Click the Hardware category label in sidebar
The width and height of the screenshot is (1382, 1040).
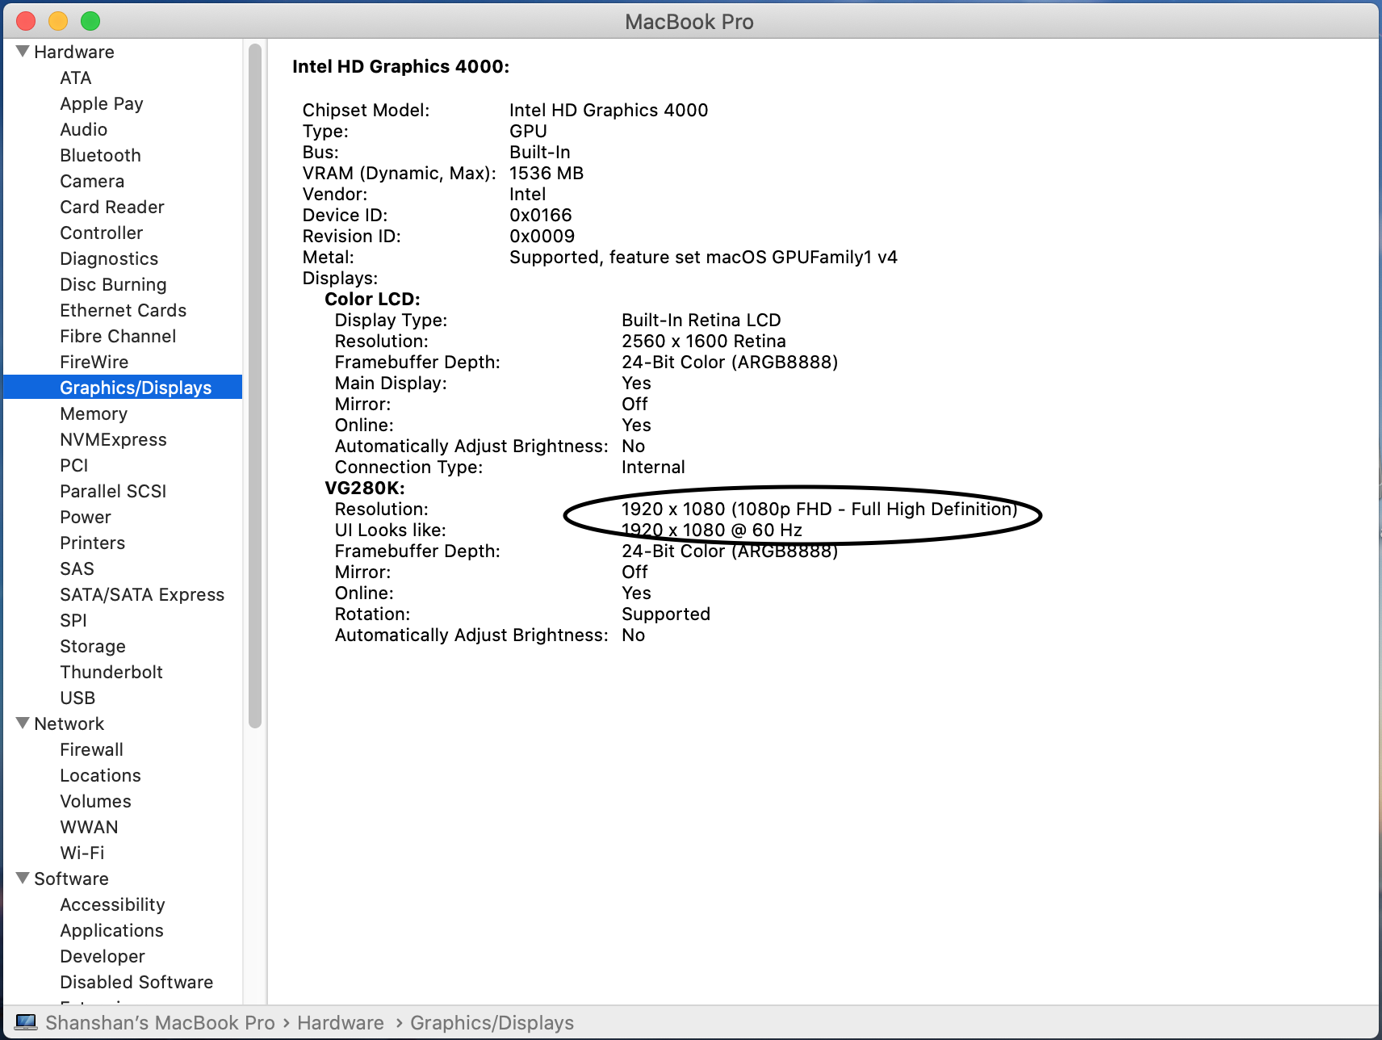click(x=74, y=52)
